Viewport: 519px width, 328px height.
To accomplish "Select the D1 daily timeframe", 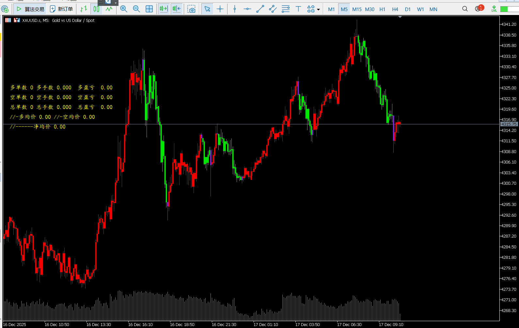I will pyautogui.click(x=408, y=9).
